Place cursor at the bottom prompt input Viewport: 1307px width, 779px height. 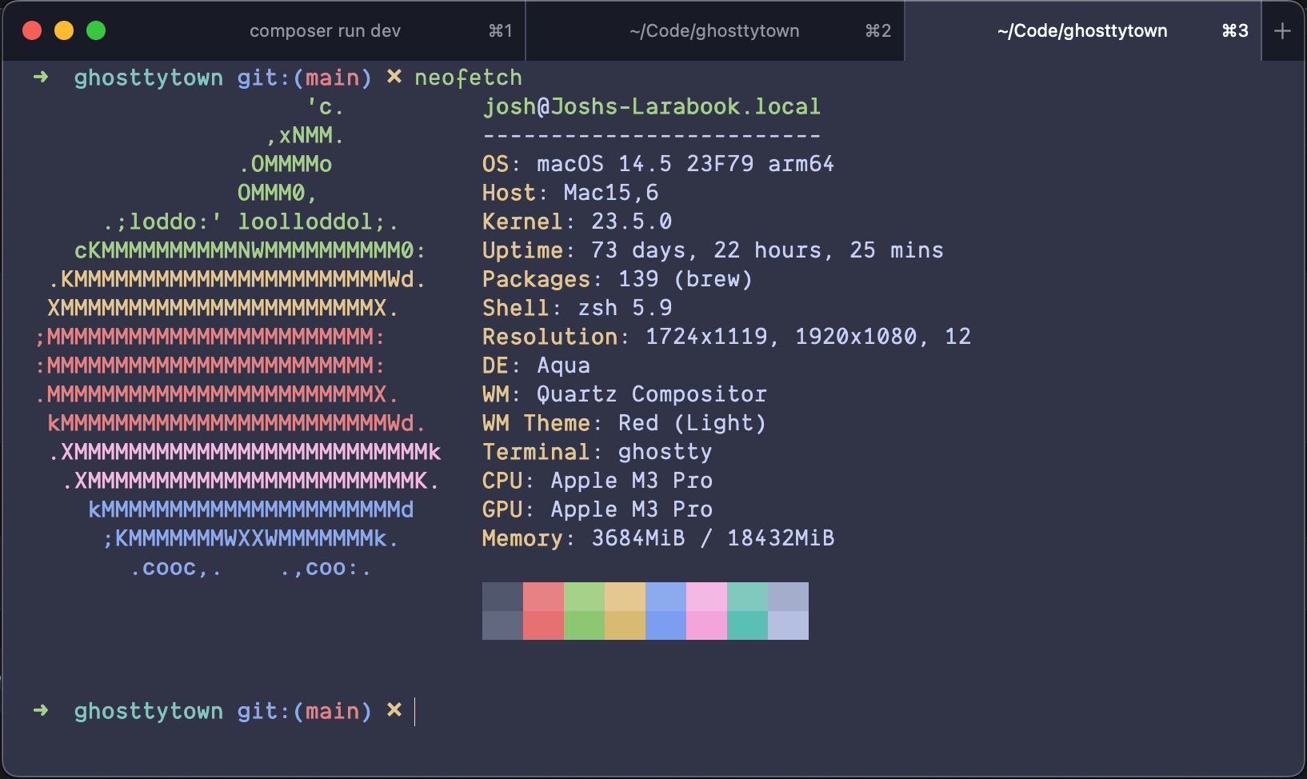(415, 711)
